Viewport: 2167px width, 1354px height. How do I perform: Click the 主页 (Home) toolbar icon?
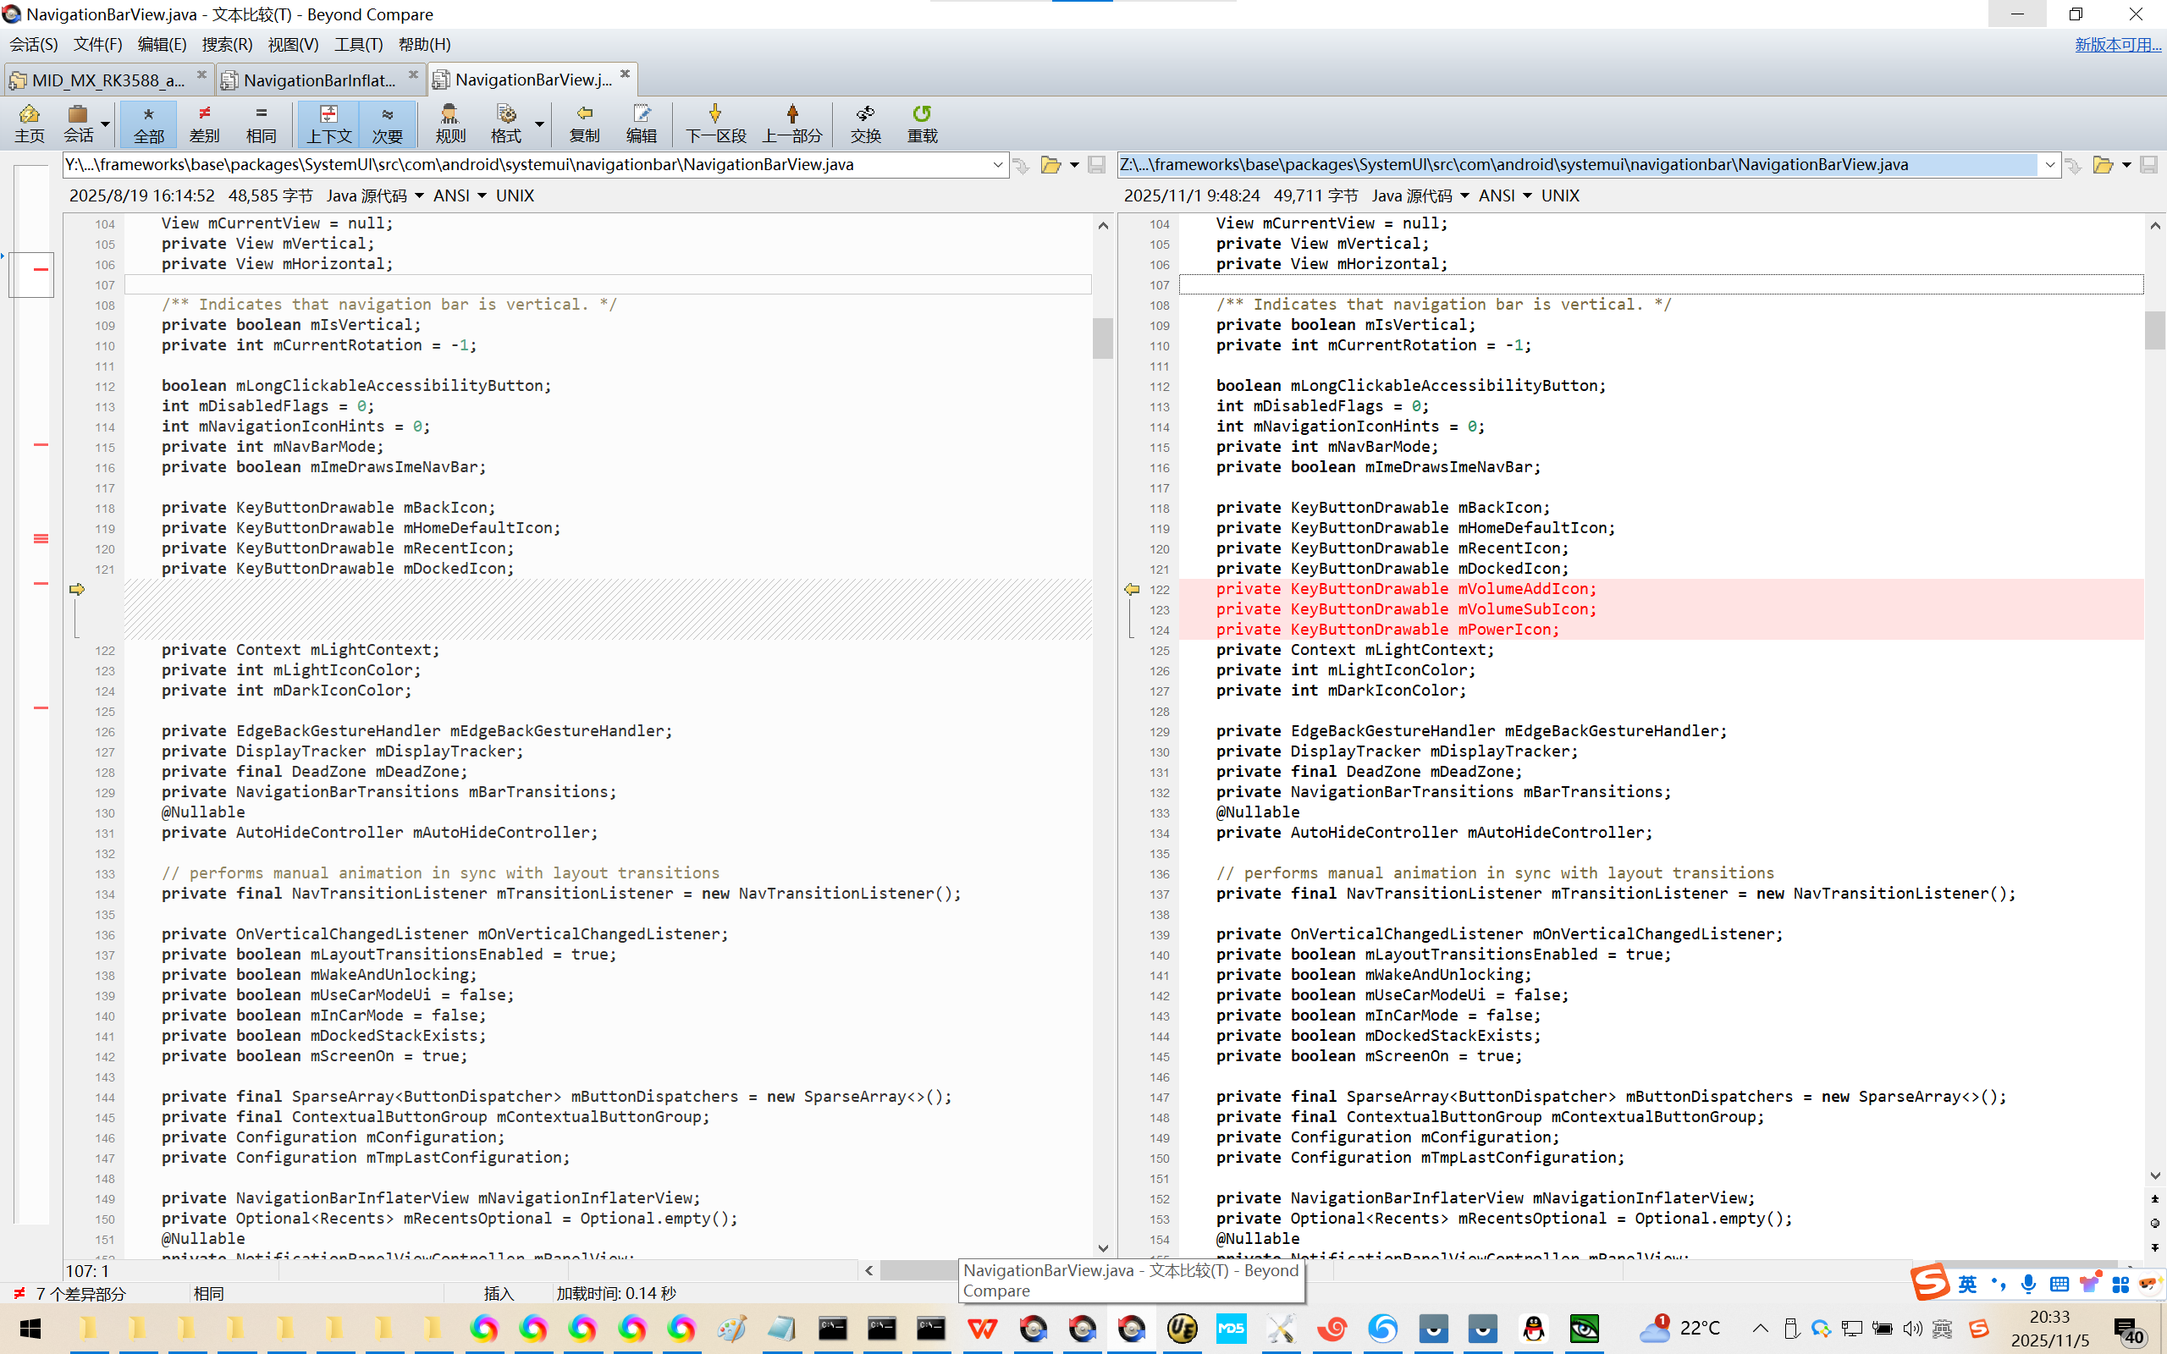29,123
